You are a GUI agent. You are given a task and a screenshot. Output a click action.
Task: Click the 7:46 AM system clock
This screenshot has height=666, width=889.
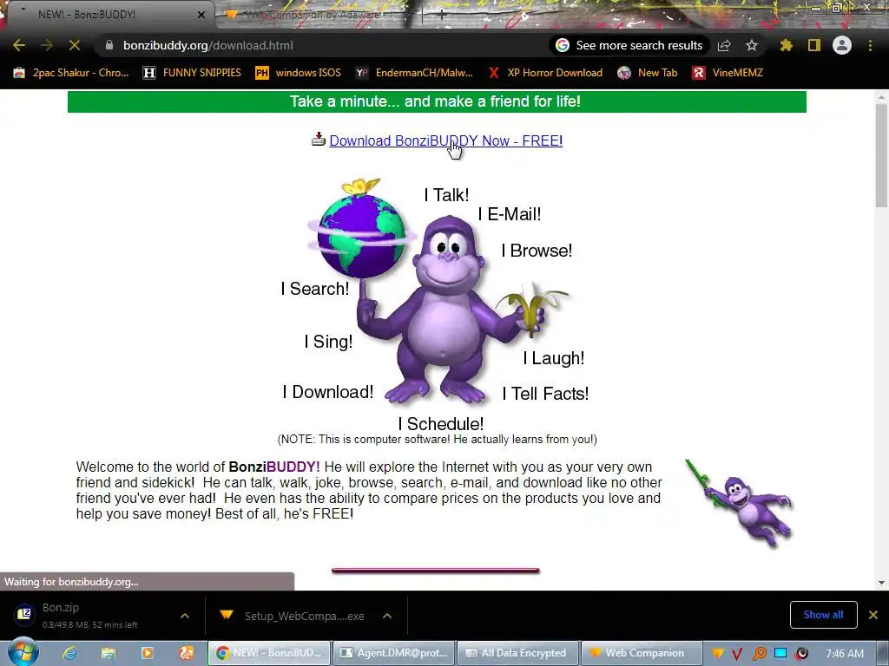[x=845, y=654]
